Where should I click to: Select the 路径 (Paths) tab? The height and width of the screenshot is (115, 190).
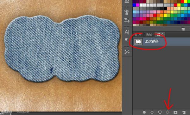pos(160,35)
